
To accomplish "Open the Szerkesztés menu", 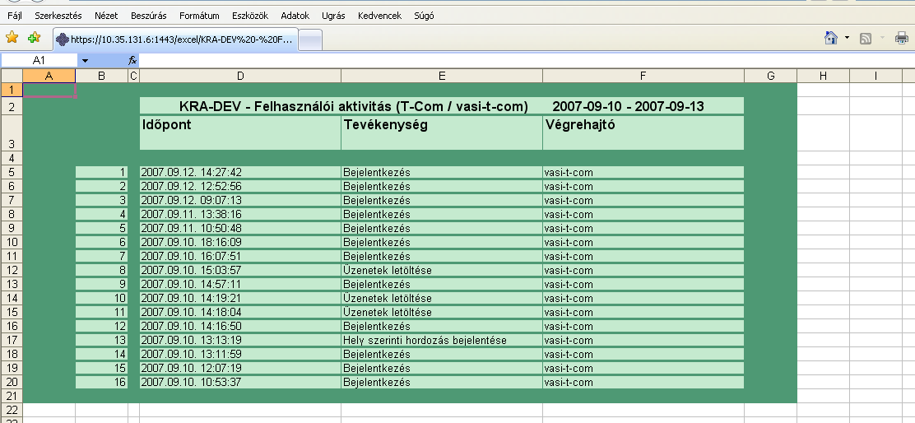I will pyautogui.click(x=58, y=16).
